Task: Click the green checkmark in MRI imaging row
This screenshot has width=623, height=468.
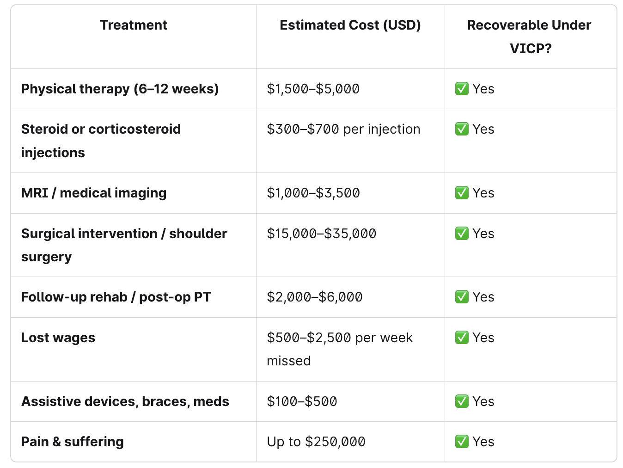Action: 462,193
